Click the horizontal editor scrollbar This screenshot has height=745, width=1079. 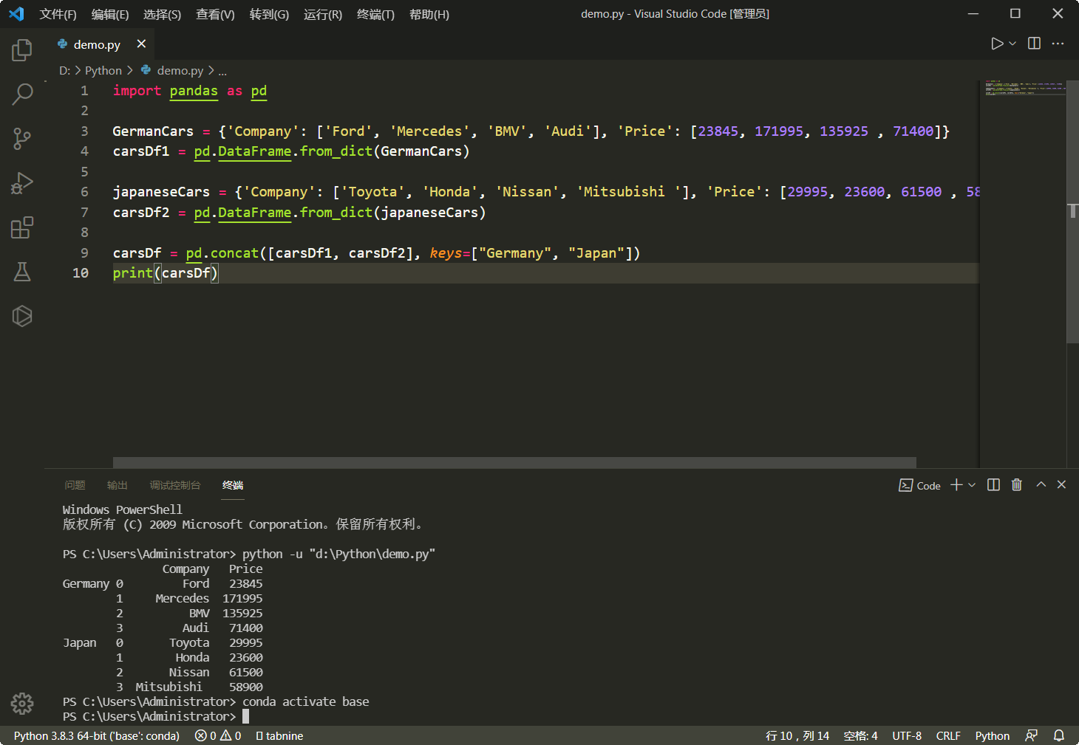(x=514, y=463)
